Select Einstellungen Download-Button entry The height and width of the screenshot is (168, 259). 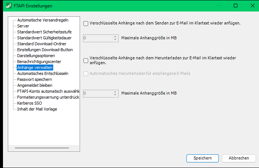click(x=45, y=50)
